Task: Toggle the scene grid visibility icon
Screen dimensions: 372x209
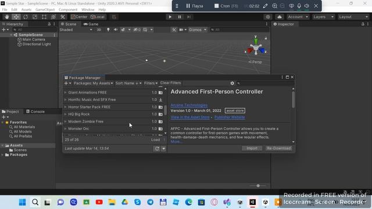Action: tap(145, 30)
